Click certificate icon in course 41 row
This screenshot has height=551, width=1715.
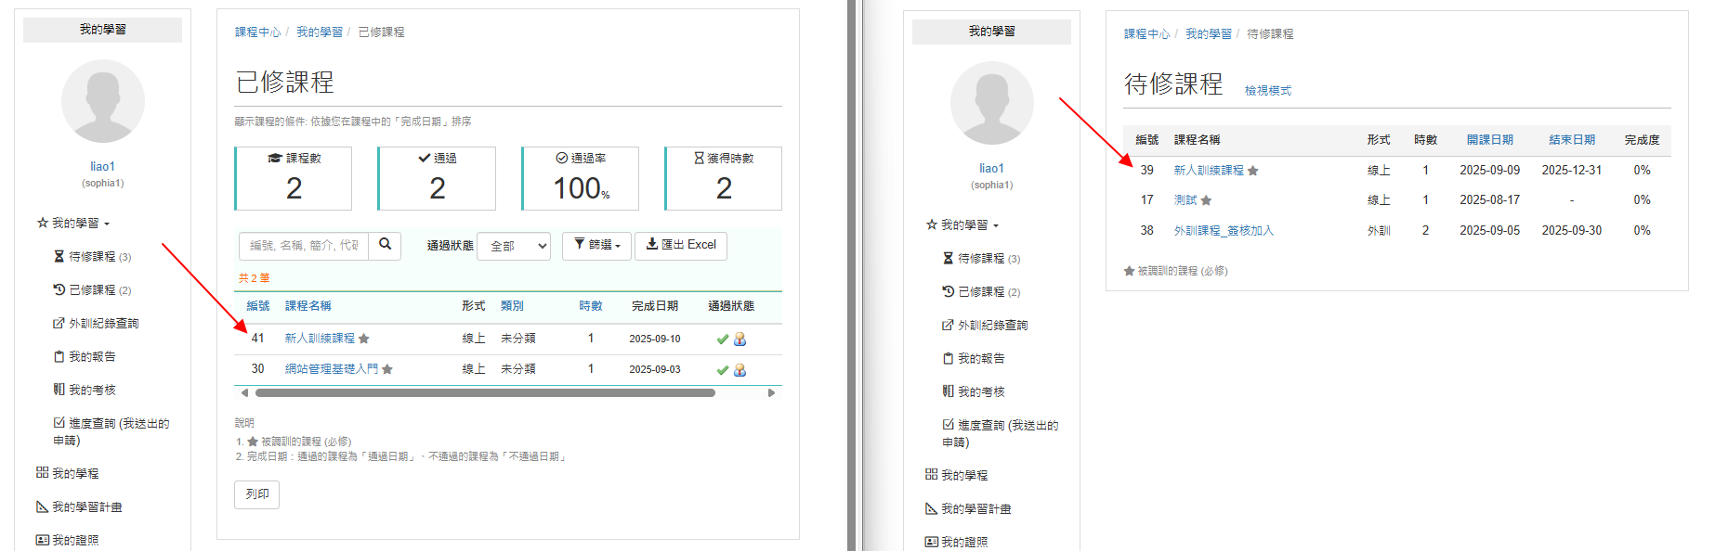[x=740, y=340]
